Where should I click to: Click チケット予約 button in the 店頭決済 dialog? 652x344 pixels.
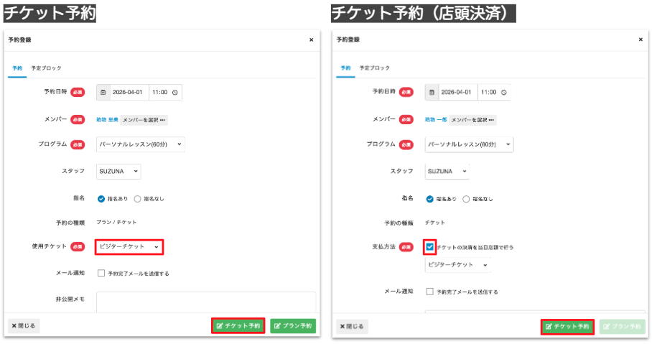coord(567,327)
